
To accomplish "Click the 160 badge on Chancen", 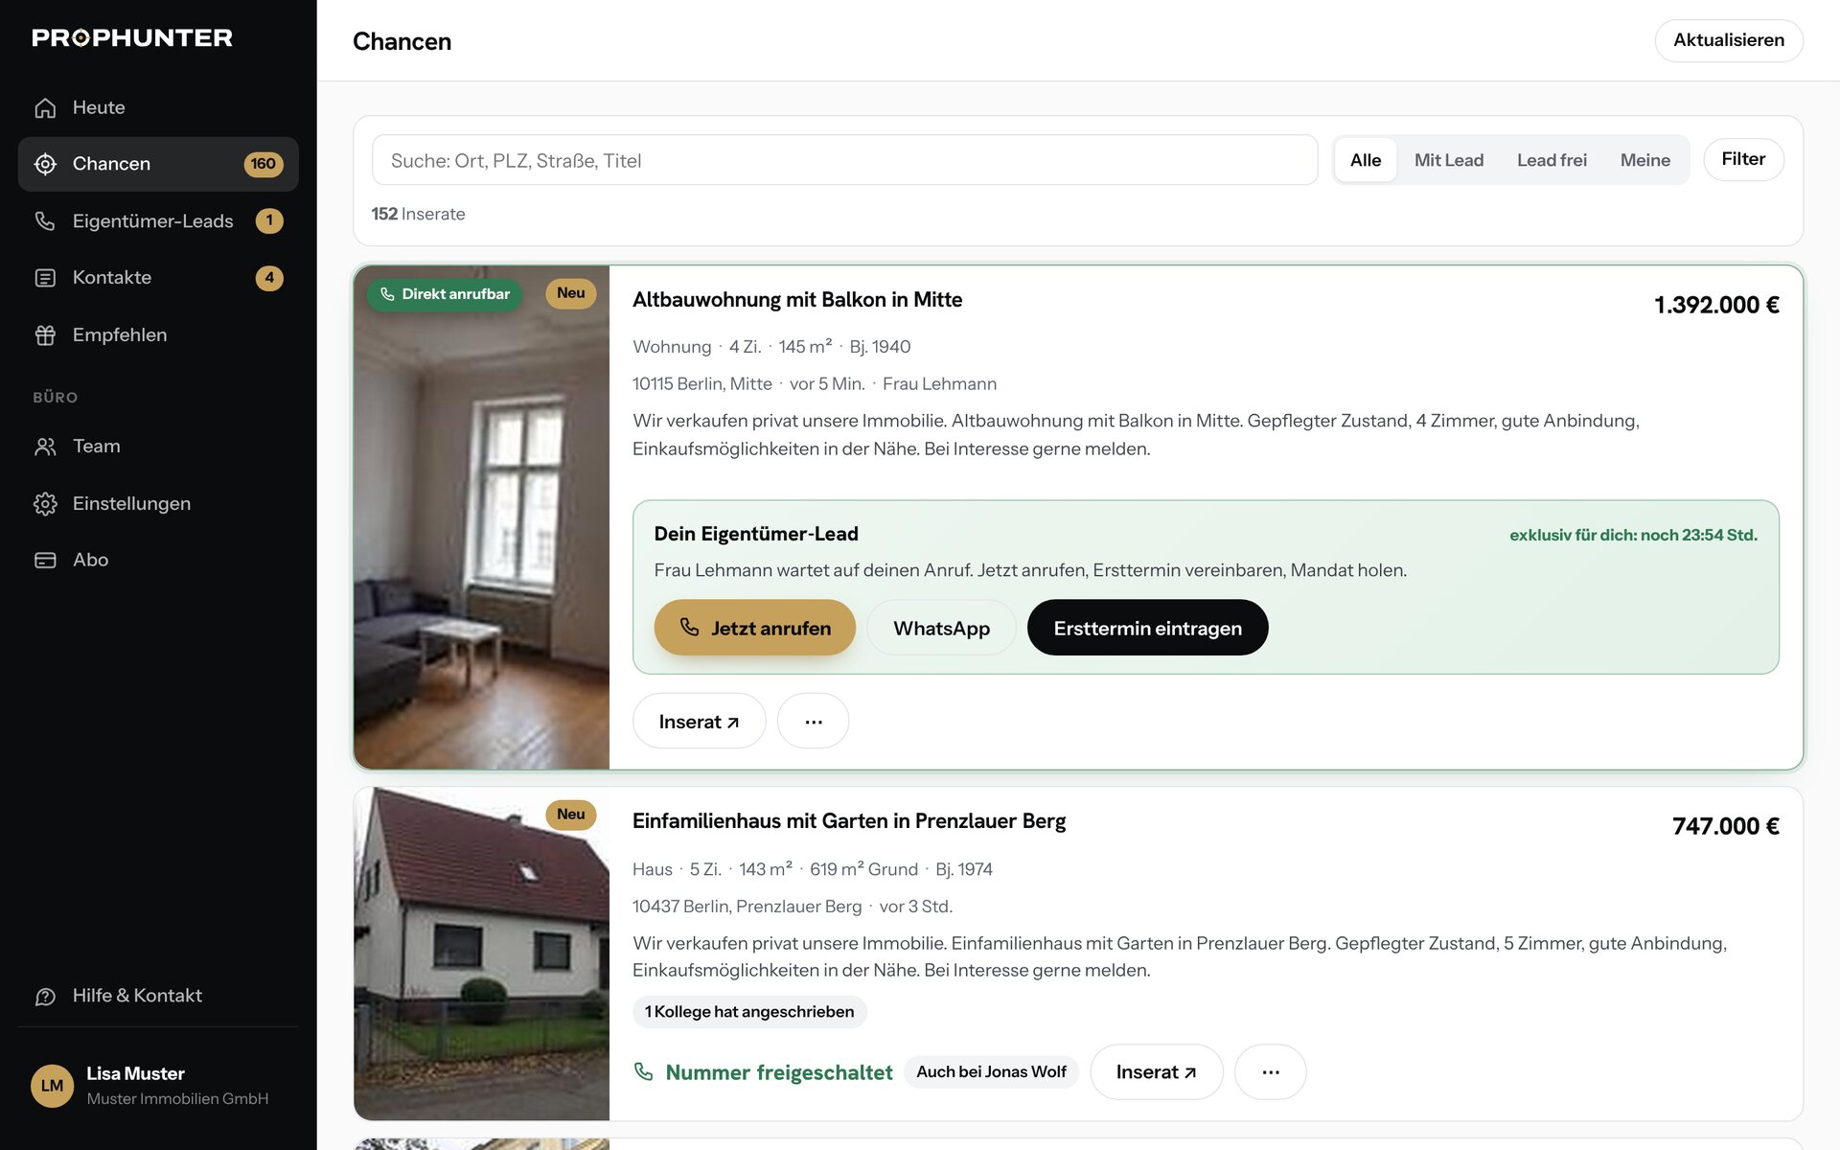I will (264, 164).
